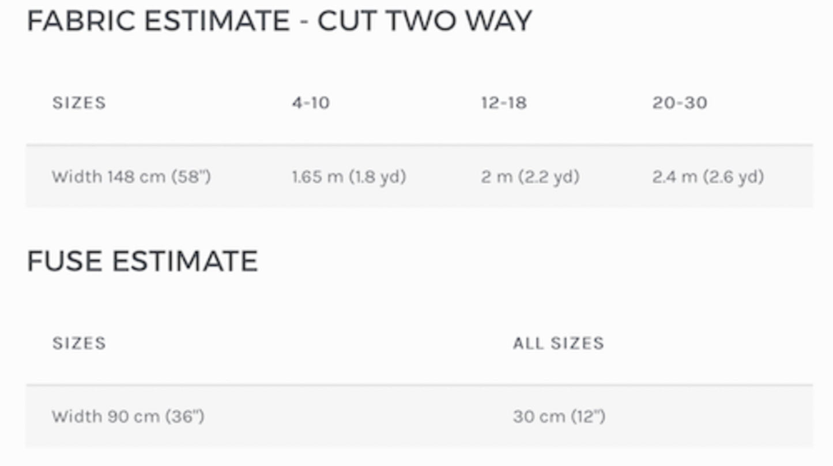Select the SIZES header in the fuse table
Image resolution: width=833 pixels, height=466 pixels.
point(79,343)
